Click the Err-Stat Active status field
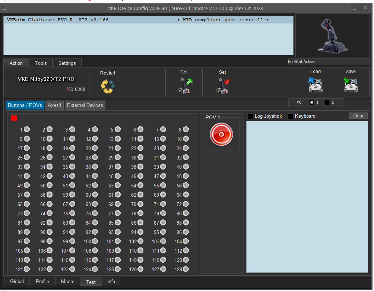Image resolution: width=374 pixels, height=291 pixels. pyautogui.click(x=329, y=61)
